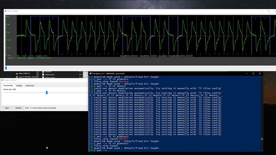Viewport: 276px width, 155px height.
Task: Maximize the Plot window
Action: click(269, 11)
